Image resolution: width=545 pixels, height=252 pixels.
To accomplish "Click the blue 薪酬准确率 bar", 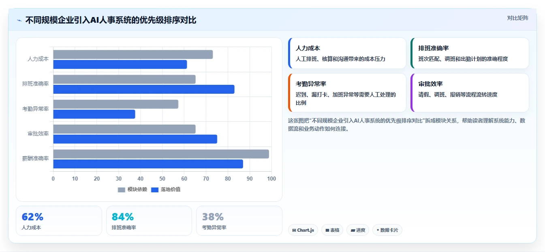I will pos(148,164).
